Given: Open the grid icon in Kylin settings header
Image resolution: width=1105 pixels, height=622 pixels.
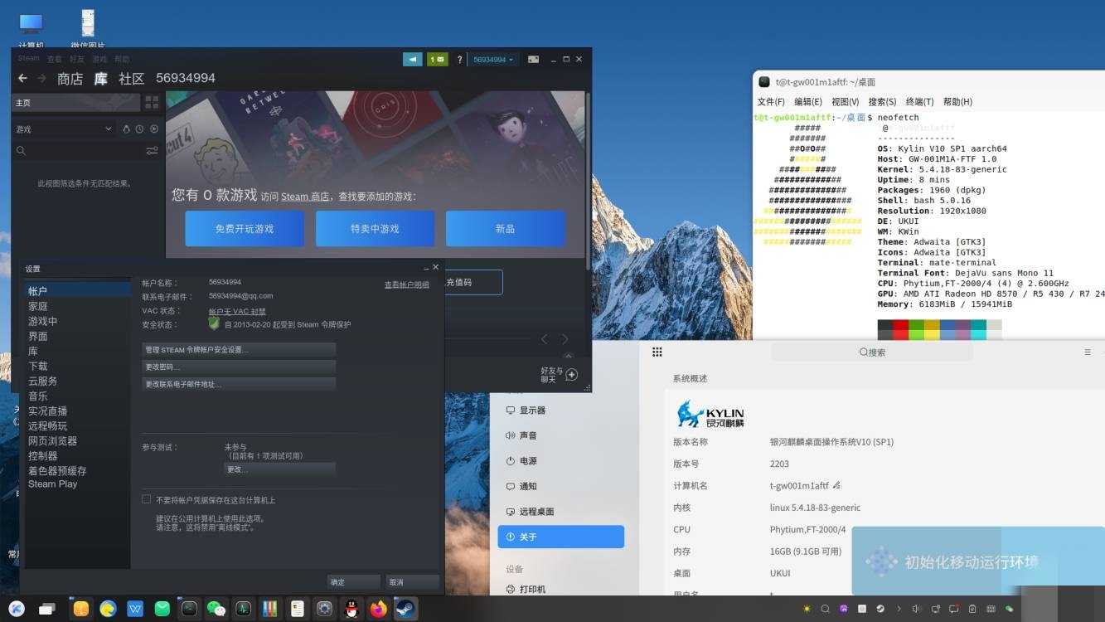Looking at the screenshot, I should [x=657, y=352].
